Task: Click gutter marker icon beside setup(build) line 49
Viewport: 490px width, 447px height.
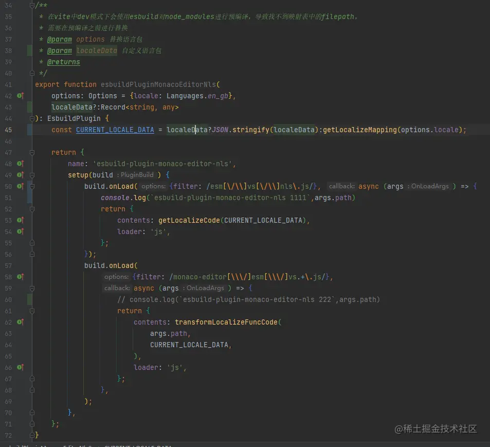Action: [x=21, y=175]
